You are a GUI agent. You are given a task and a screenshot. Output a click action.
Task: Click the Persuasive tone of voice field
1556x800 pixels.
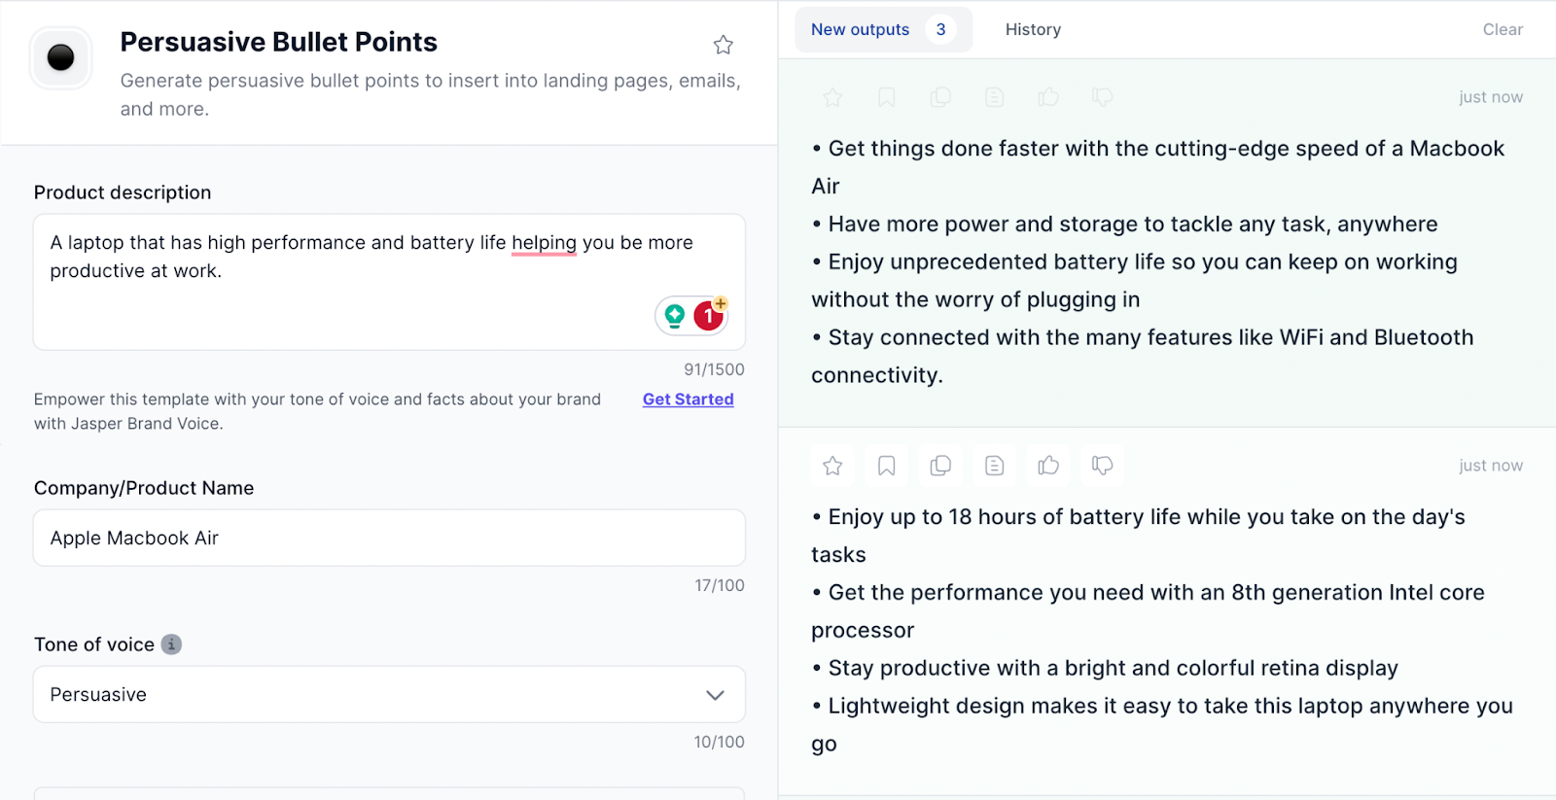389,694
